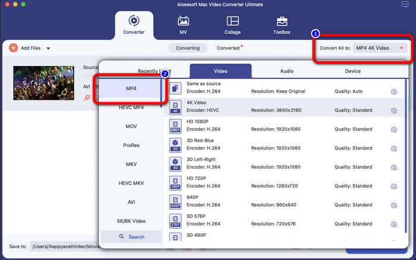Image resolution: width=416 pixels, height=260 pixels.
Task: Click the 576P format icon
Action: tap(175, 221)
